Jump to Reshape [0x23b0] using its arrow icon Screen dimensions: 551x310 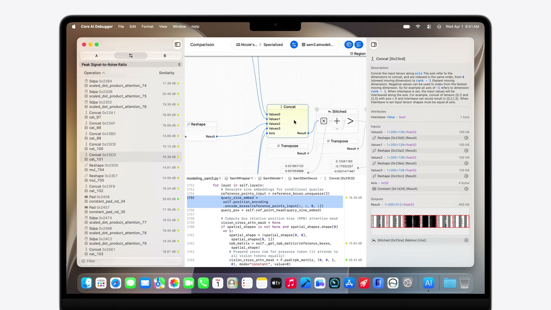(466, 138)
